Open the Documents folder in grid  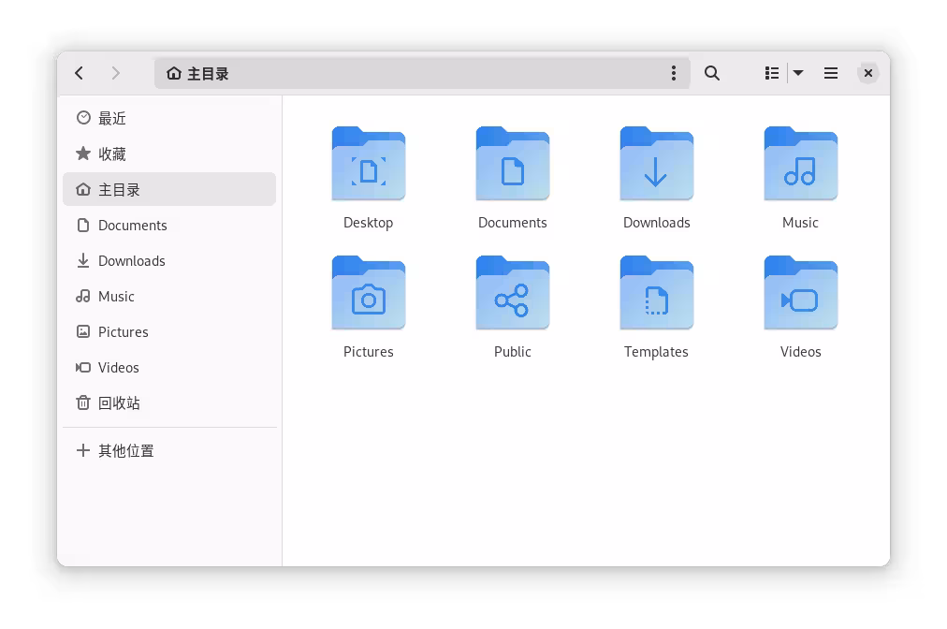[x=512, y=165]
